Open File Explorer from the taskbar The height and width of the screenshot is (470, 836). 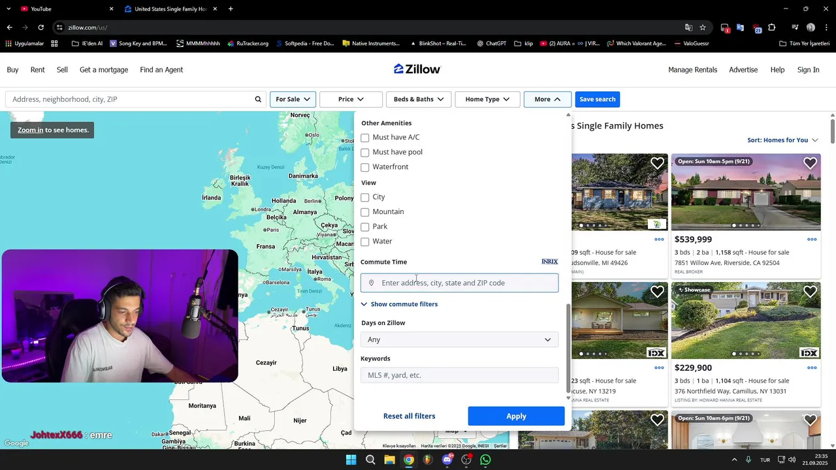(389, 460)
